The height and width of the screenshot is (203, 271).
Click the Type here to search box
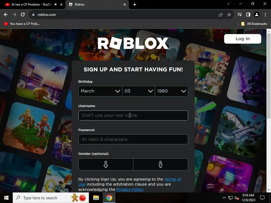coord(51,198)
